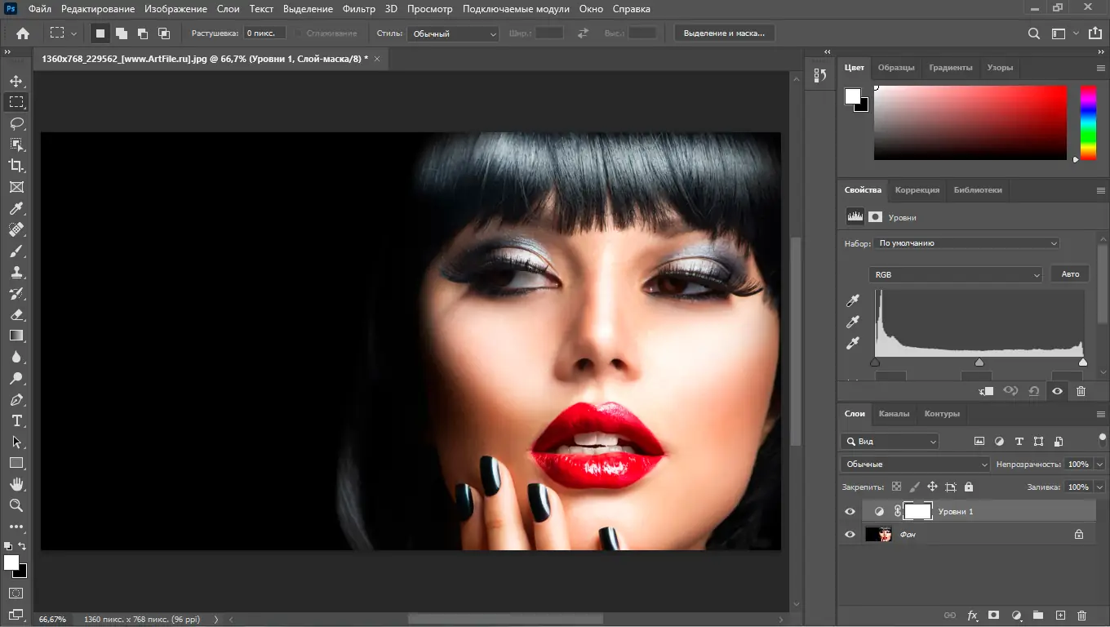Select the Eyedropper tool in toolbar
The image size is (1110, 627).
(16, 208)
